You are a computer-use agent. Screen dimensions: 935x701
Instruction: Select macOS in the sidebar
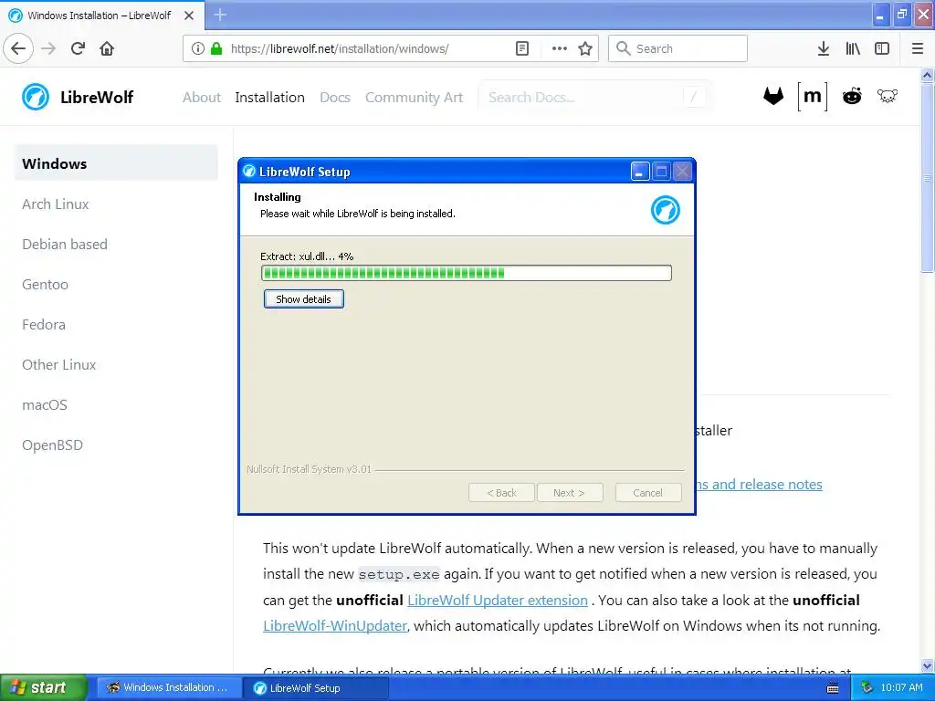tap(45, 404)
